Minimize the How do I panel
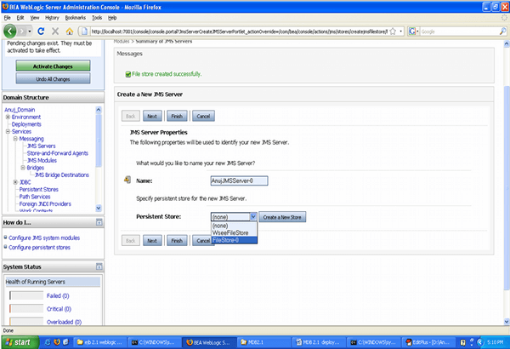 point(99,222)
